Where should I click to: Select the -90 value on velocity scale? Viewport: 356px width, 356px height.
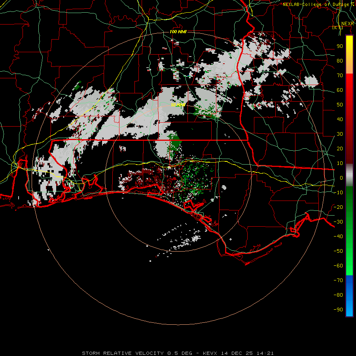338,309
